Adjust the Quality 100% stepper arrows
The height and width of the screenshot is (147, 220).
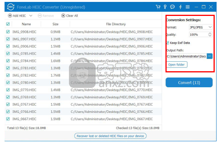point(210,34)
